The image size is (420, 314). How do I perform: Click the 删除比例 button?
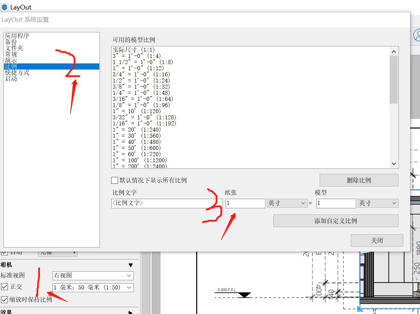point(359,180)
